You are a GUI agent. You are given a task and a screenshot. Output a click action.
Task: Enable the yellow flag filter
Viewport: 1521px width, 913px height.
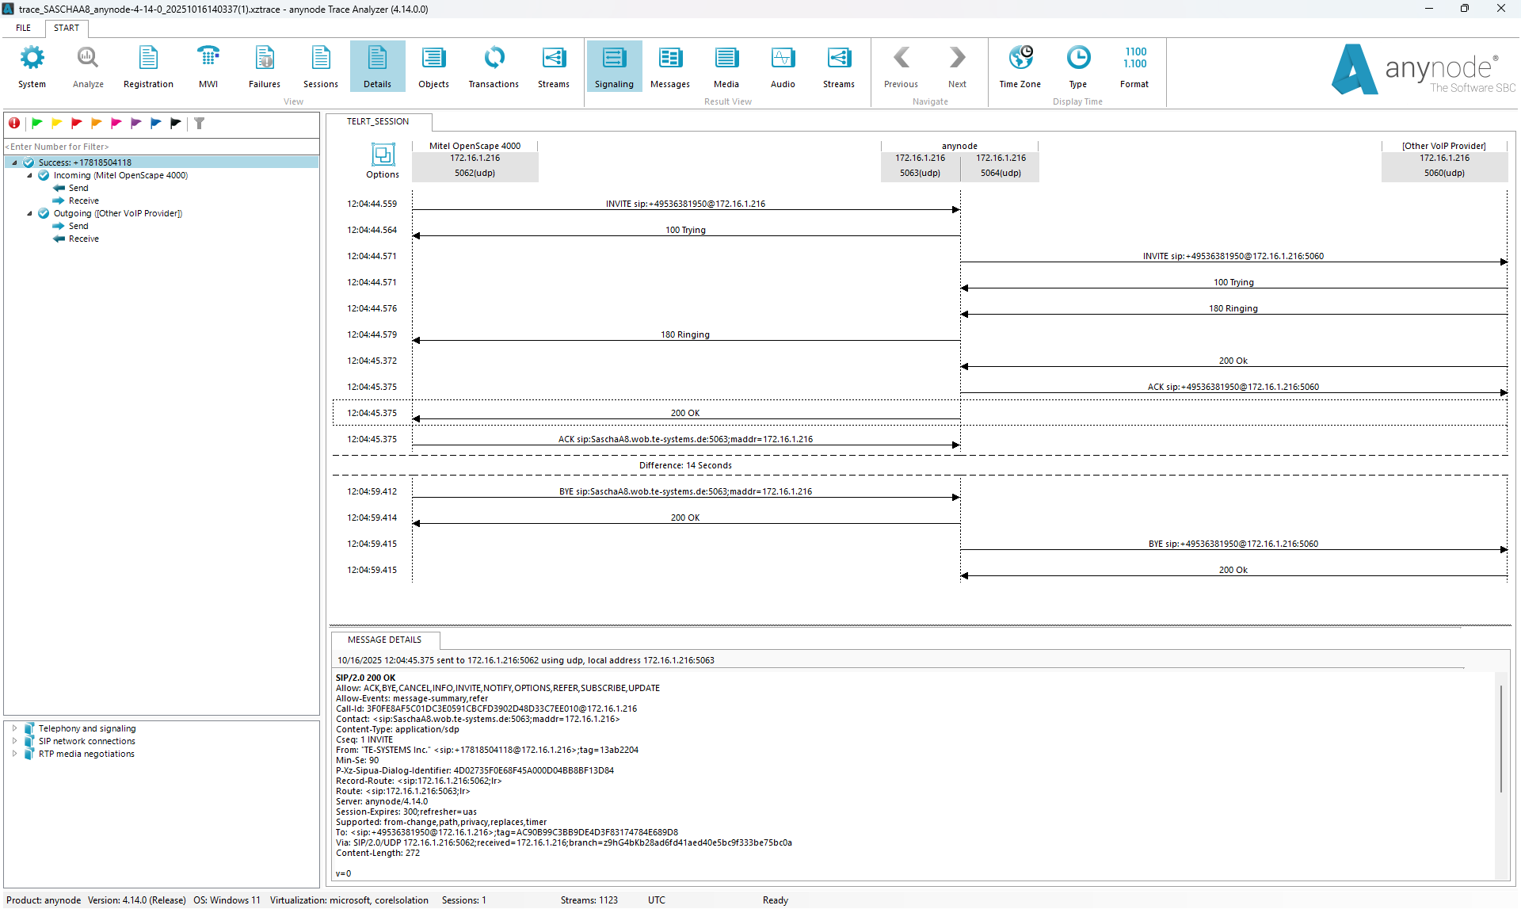tap(56, 124)
